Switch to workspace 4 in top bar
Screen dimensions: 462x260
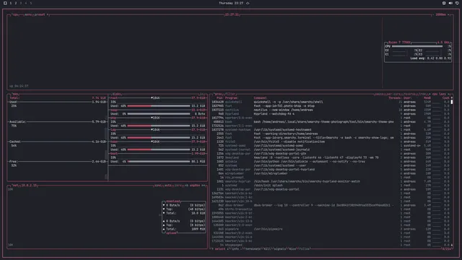[x=26, y=3]
